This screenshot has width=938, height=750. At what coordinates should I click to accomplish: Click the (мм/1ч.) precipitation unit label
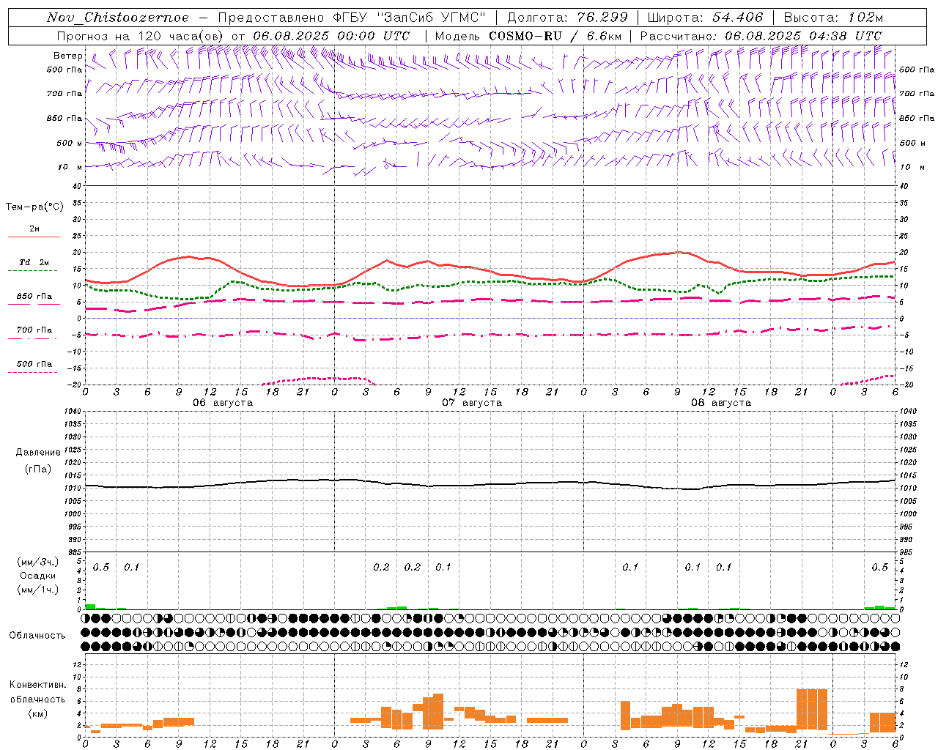[38, 590]
